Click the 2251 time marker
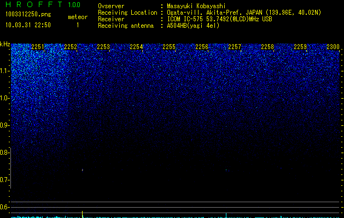344x218 pixels. coord(38,47)
